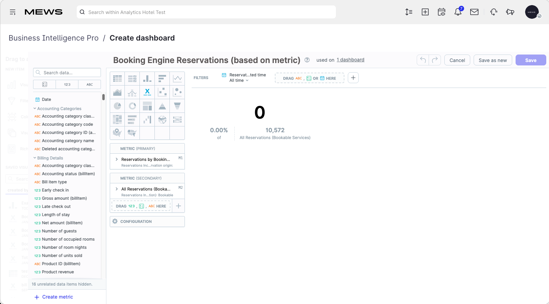The height and width of the screenshot is (304, 549).
Task: Click the Create metric link
Action: tap(54, 297)
